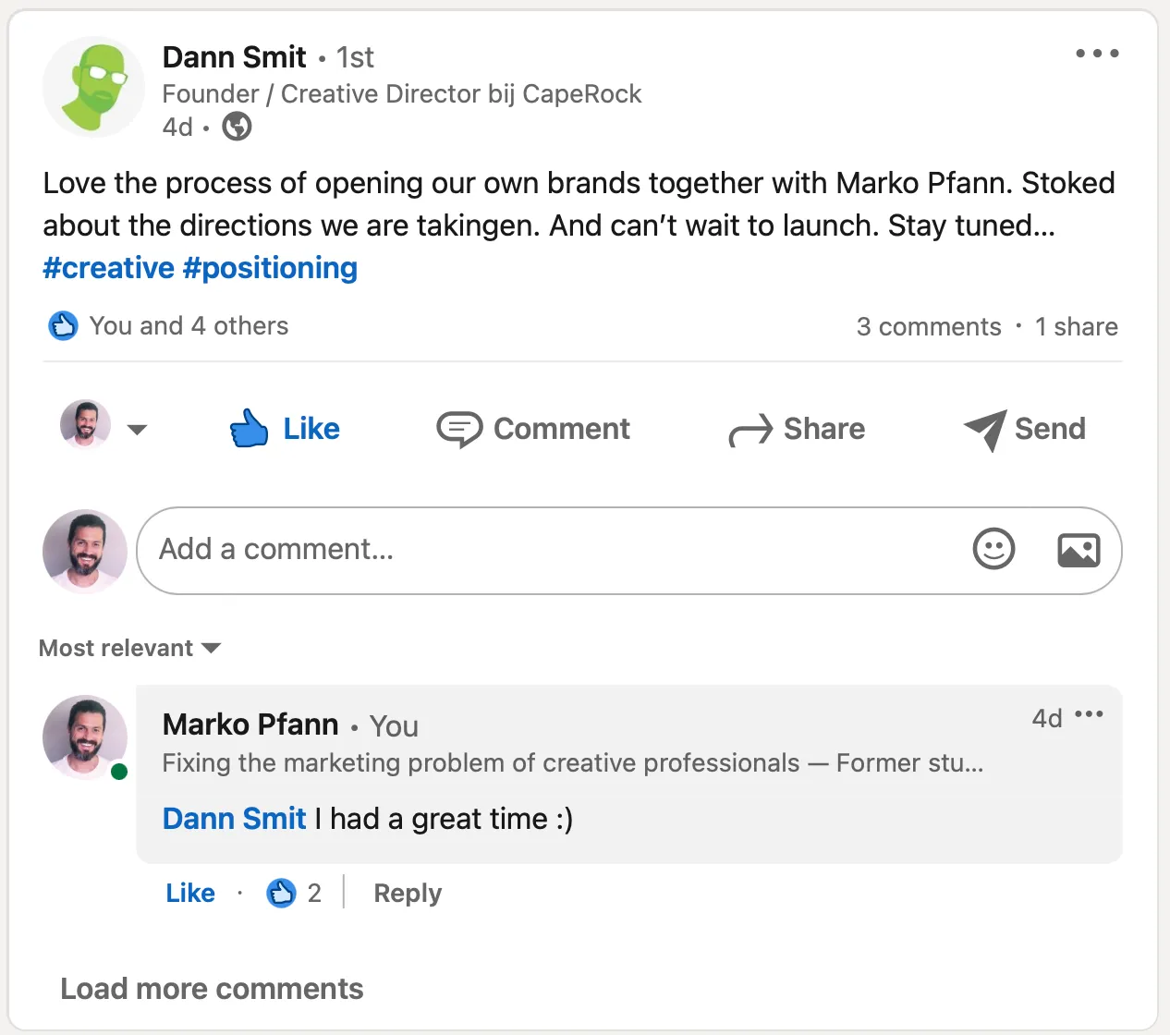Toggle Like on Marko Pfann's comment

point(190,893)
